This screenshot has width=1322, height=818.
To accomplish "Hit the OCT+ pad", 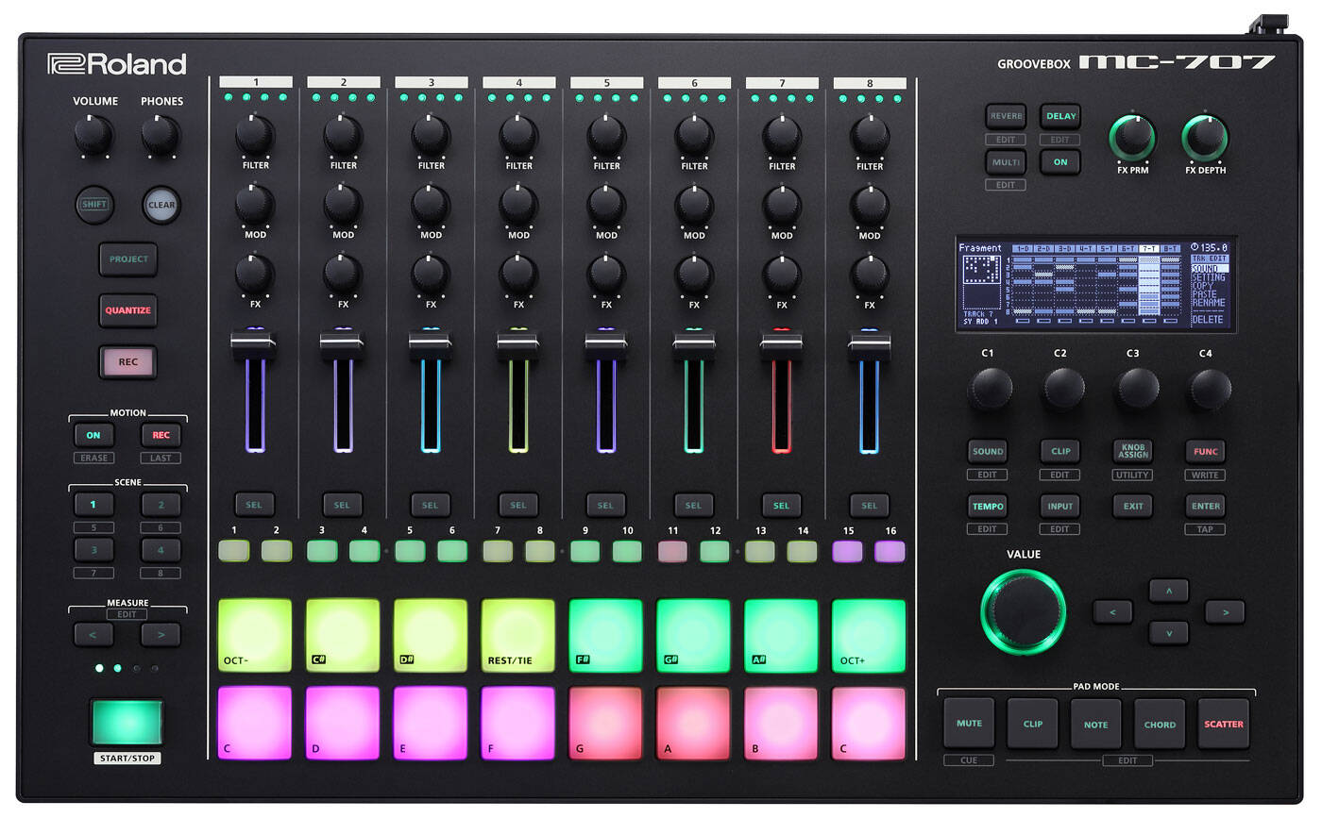I will click(x=869, y=635).
